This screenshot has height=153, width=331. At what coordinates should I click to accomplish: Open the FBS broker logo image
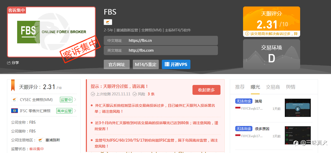click(51, 32)
